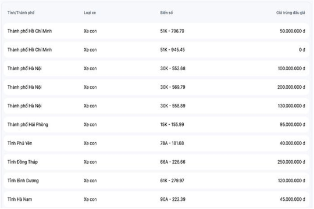Click 'Xe con' in the 15K - 155.99 row

(90, 125)
